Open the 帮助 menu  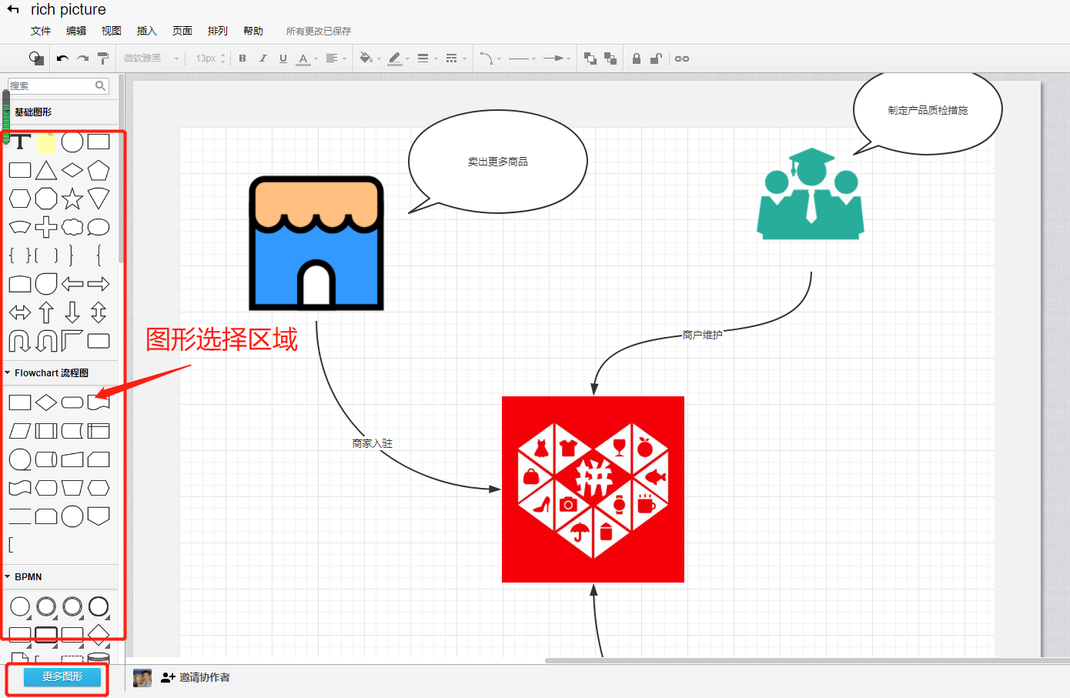[253, 31]
